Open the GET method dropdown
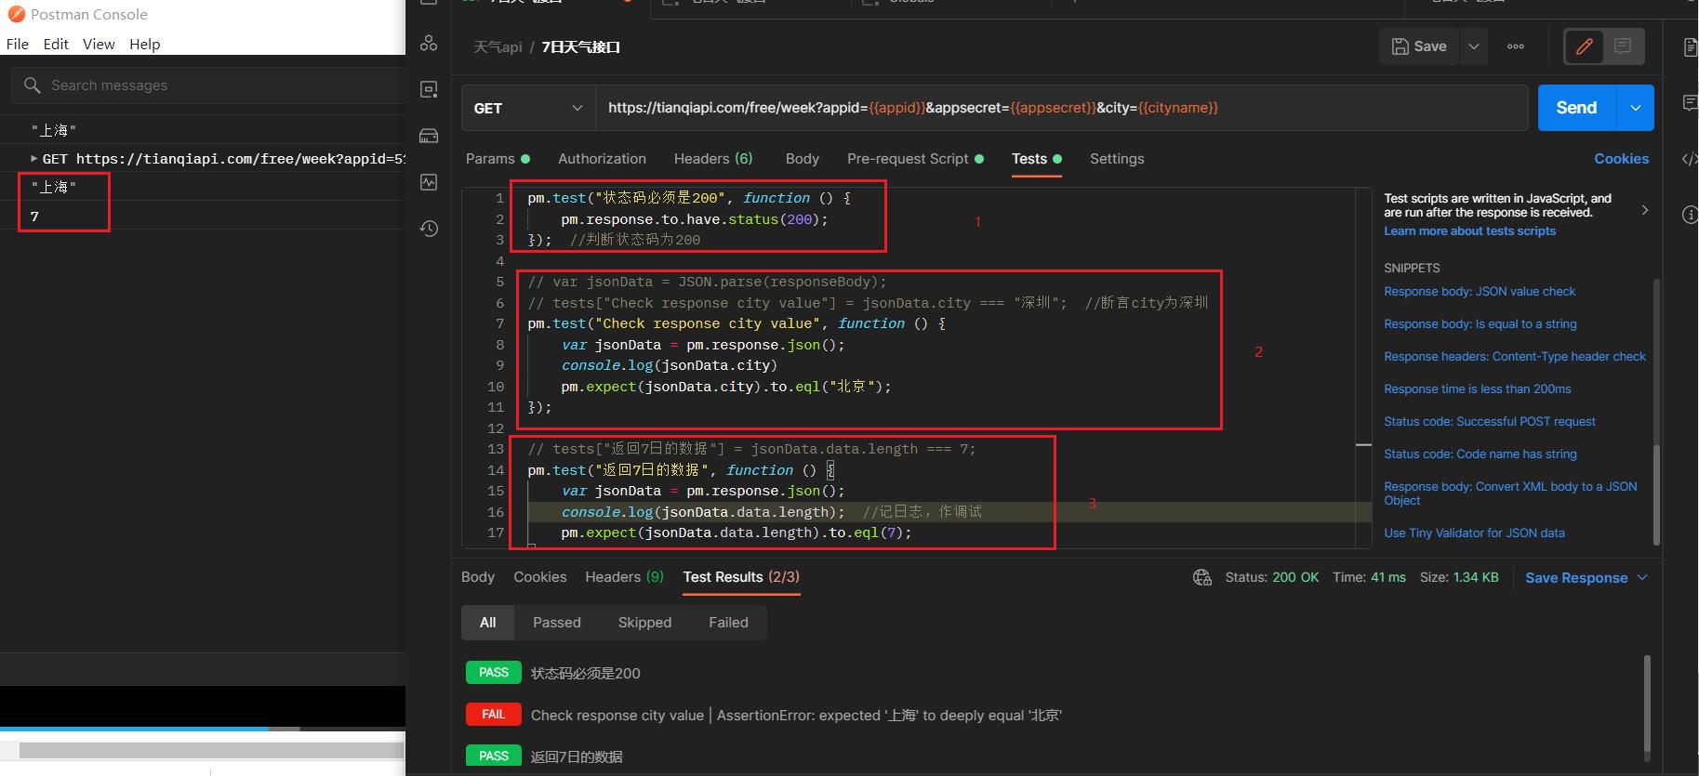 click(x=528, y=108)
